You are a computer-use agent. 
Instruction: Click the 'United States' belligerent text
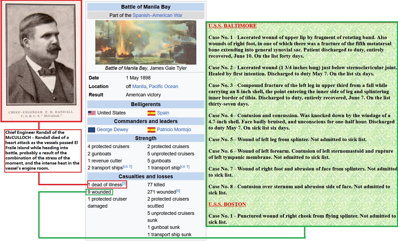[x=111, y=113]
